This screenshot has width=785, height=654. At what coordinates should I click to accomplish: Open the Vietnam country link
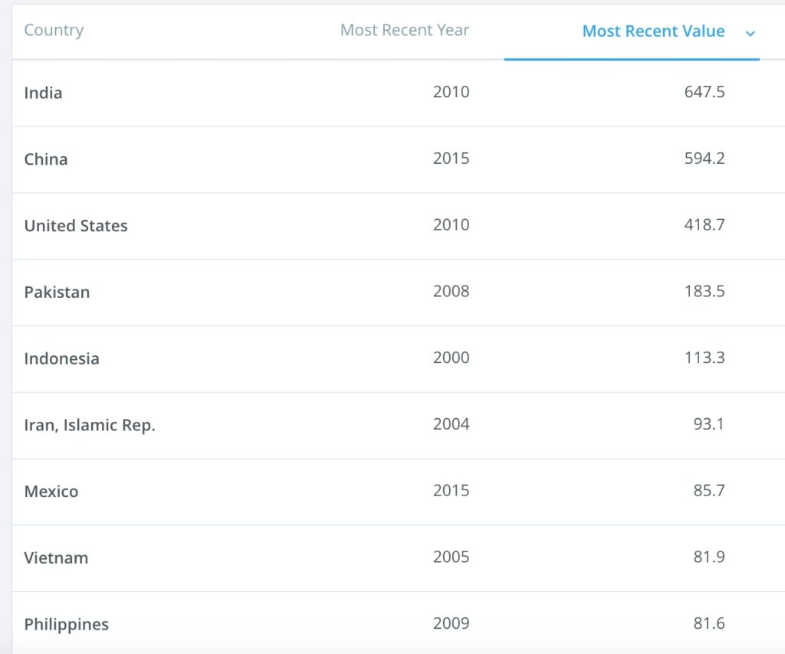tap(56, 558)
